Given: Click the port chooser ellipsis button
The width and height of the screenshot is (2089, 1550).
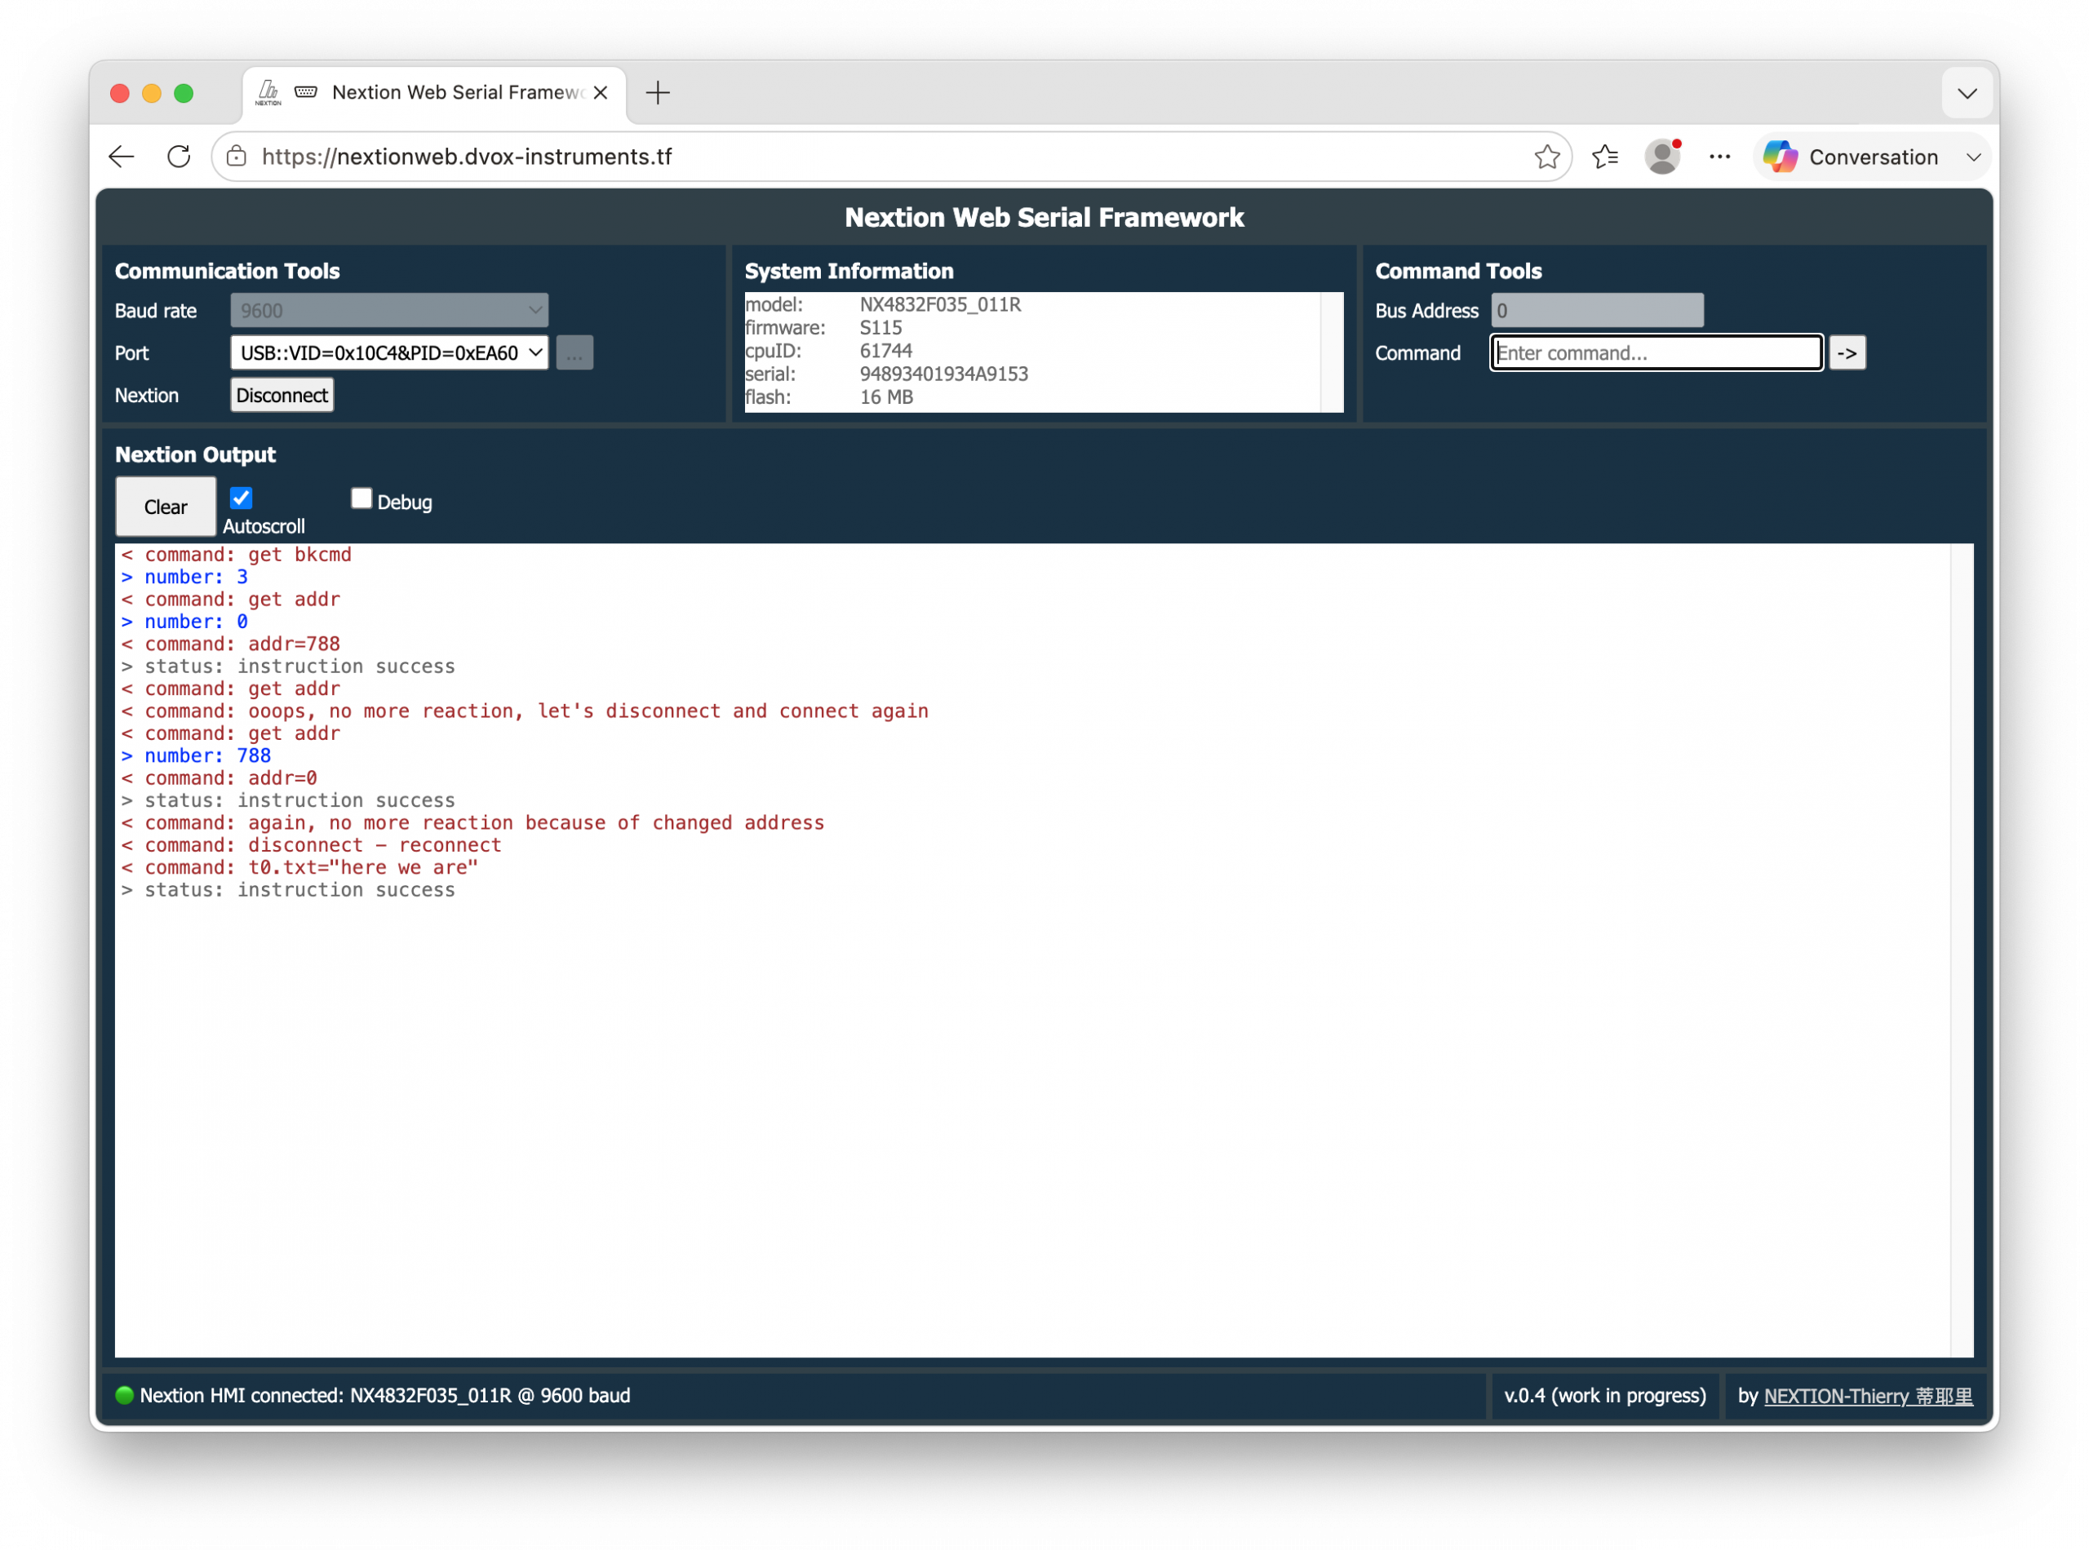Looking at the screenshot, I should pyautogui.click(x=574, y=352).
